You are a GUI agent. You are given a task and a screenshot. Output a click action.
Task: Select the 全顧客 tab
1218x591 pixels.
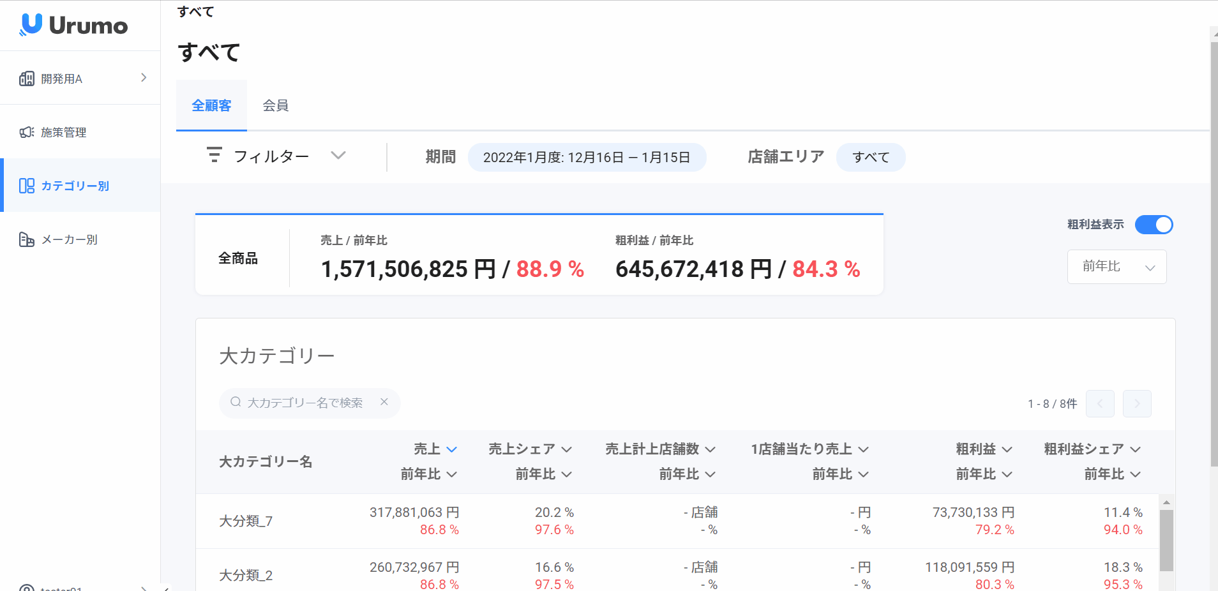click(x=211, y=105)
